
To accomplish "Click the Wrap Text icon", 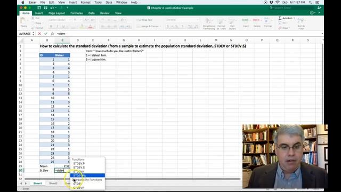I will tap(139, 20).
